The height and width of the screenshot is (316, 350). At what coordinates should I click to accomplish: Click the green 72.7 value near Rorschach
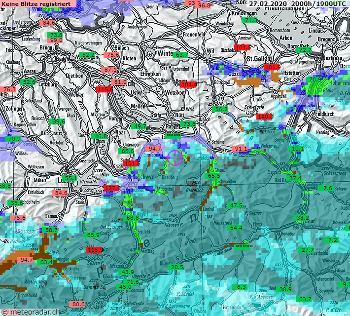(x=304, y=50)
